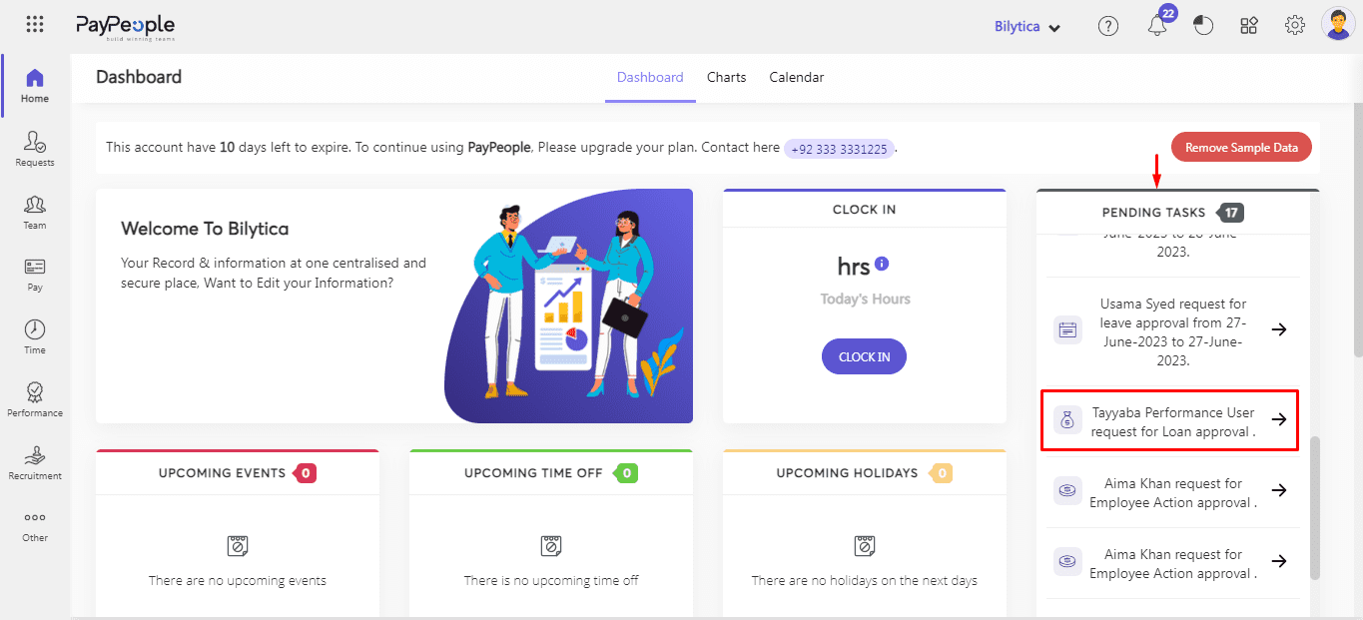Open the Pay sidebar section
This screenshot has width=1363, height=620.
pos(35,273)
